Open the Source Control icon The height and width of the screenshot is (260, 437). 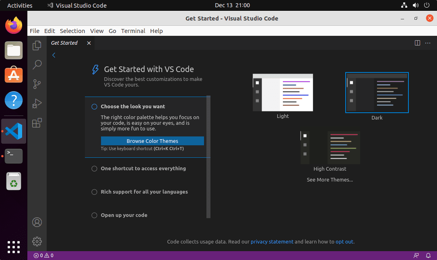tap(37, 84)
